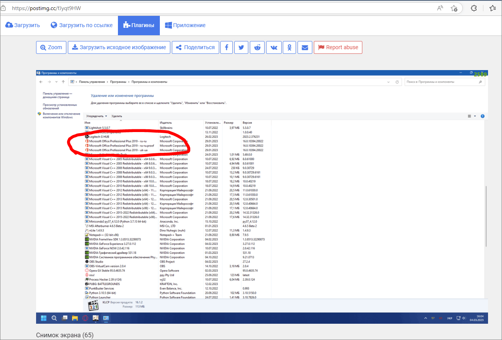Click the hosted screenshot image
Screen dimensions: 502x340
tap(262, 197)
